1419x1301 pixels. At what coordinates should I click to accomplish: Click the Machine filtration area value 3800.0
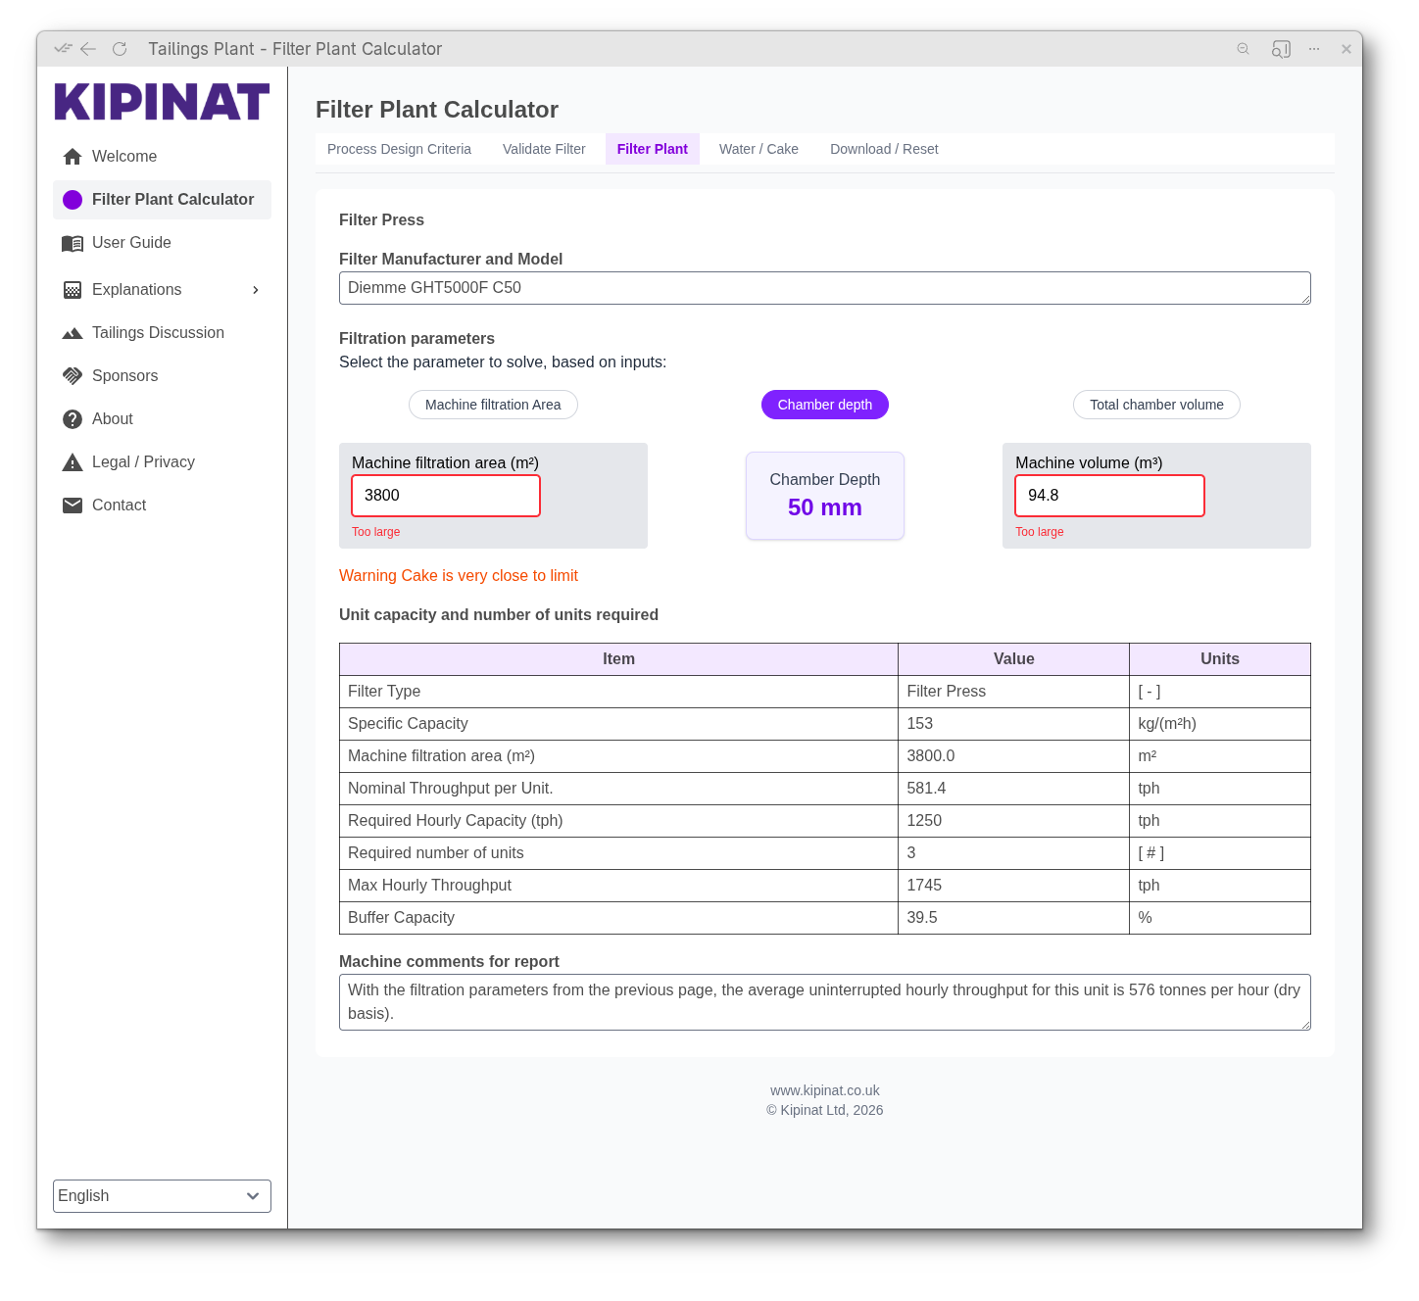(x=931, y=756)
